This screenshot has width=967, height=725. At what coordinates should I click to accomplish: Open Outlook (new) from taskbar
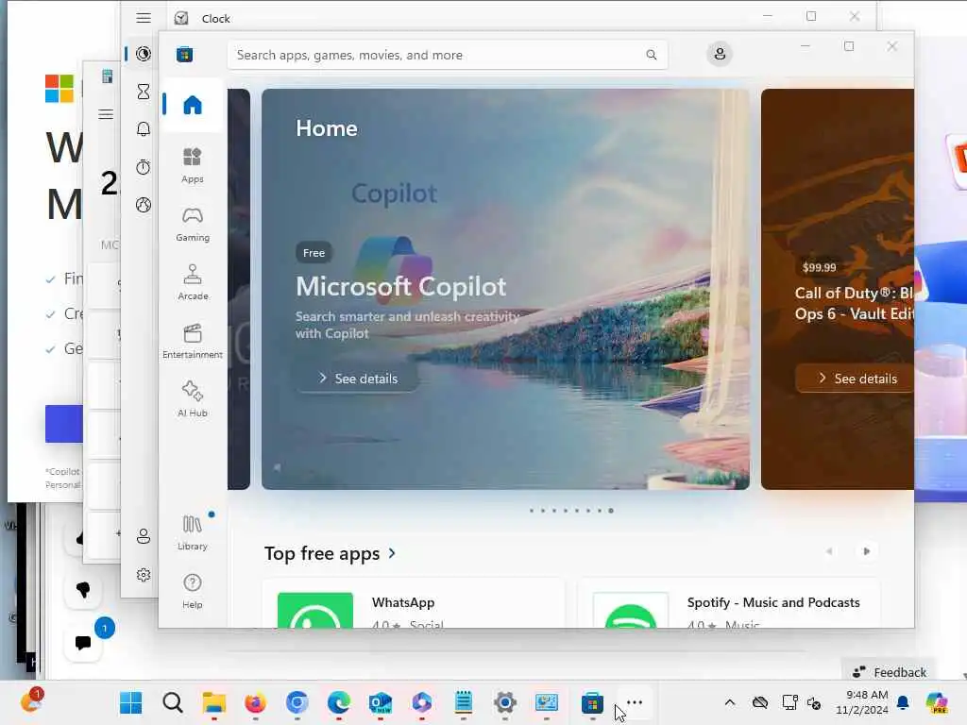(x=381, y=702)
